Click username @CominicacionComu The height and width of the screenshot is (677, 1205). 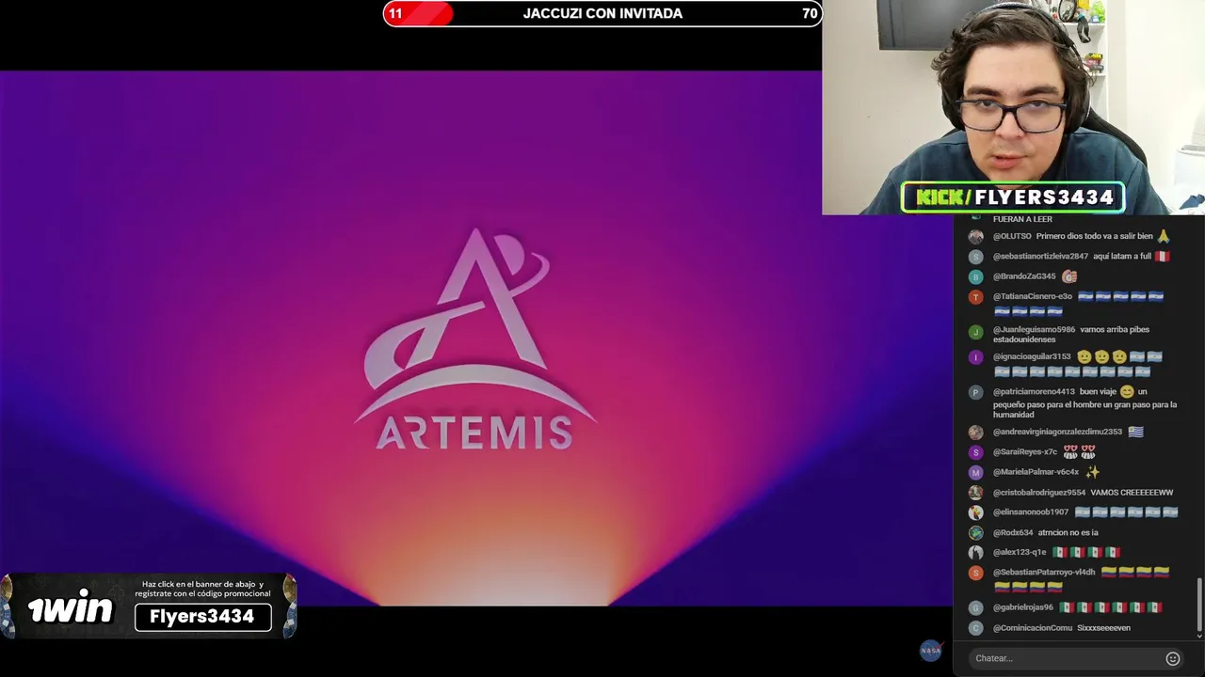point(1033,628)
